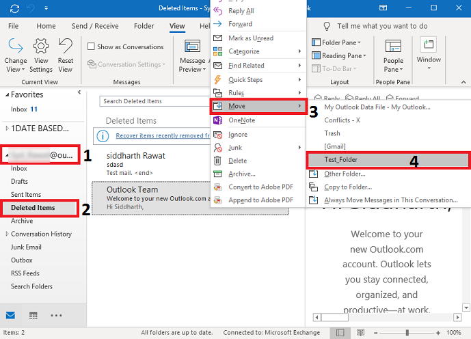Image resolution: width=471 pixels, height=339 pixels.
Task: Open the Folder Pane dropdown
Action: point(336,42)
